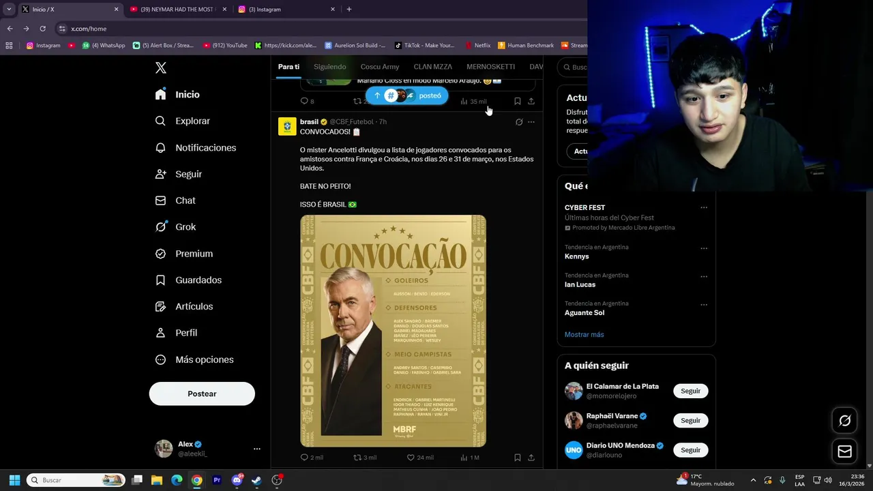Follow Diario UNO Mendoza
This screenshot has height=491, width=873.
pyautogui.click(x=691, y=450)
